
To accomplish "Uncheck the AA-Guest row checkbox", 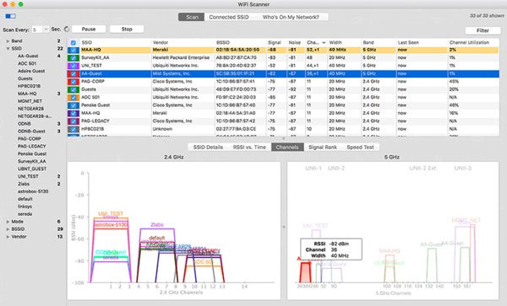I will coord(74,74).
